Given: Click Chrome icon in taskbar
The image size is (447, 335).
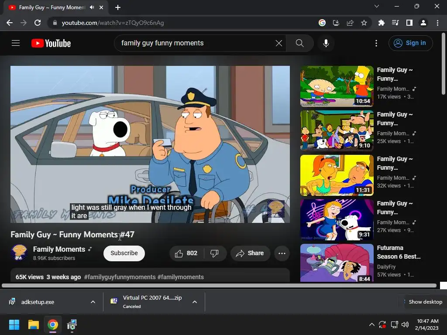Looking at the screenshot, I should coord(53,325).
